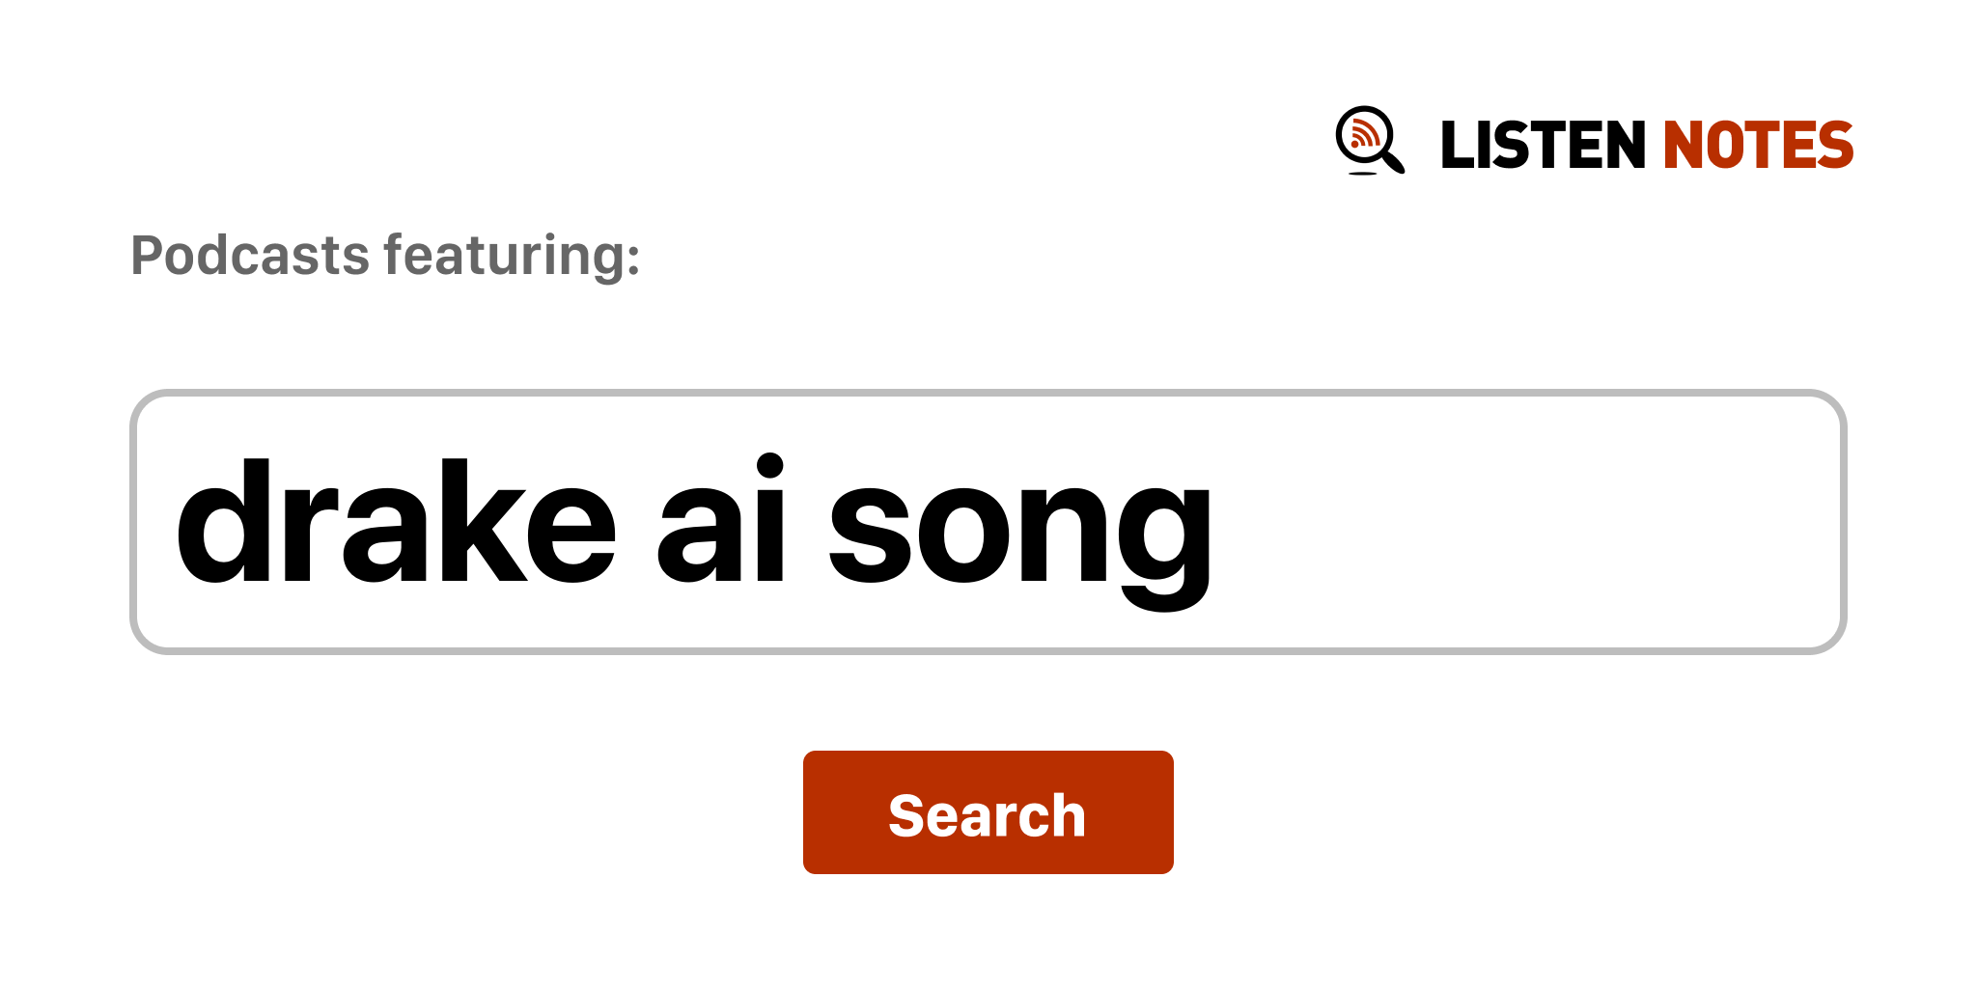Viewport: 1977px width, 988px height.
Task: Focus the podcast search input field
Action: (x=988, y=522)
